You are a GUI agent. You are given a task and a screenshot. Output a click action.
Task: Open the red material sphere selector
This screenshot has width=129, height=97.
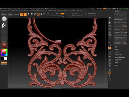(4, 45)
